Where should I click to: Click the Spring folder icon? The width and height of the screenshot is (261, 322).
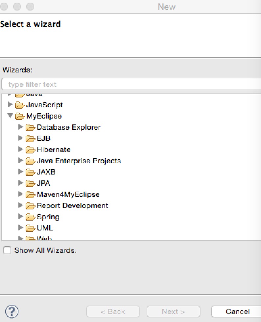[x=30, y=217]
